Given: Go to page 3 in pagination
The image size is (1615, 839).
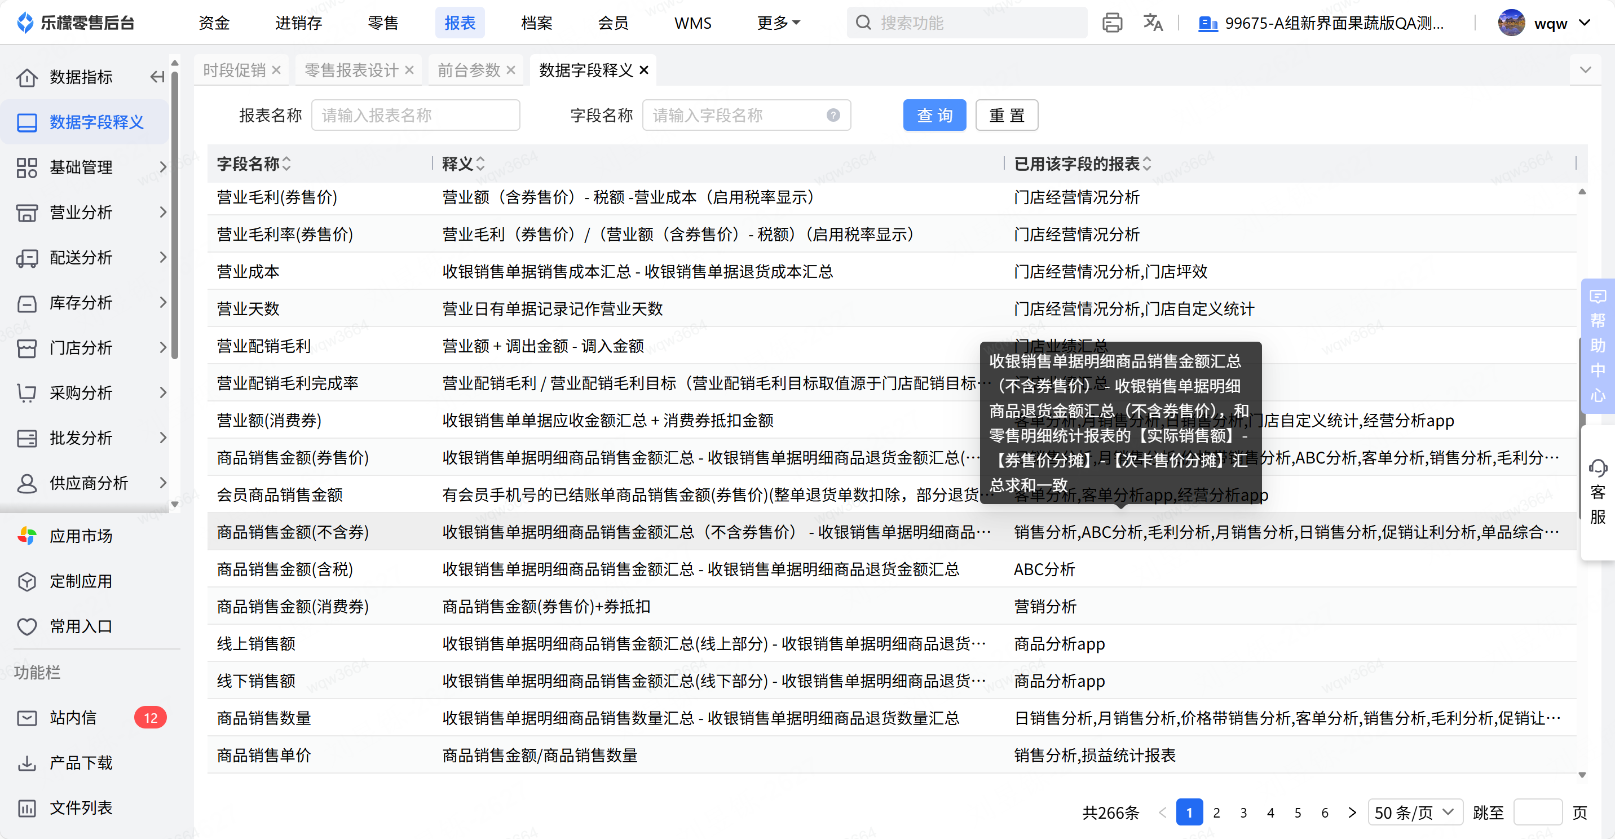Looking at the screenshot, I should [x=1243, y=812].
